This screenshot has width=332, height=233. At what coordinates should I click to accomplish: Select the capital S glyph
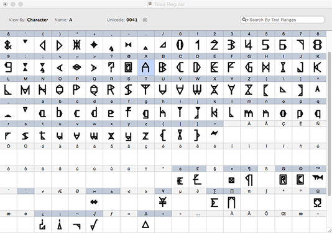coord(129,90)
